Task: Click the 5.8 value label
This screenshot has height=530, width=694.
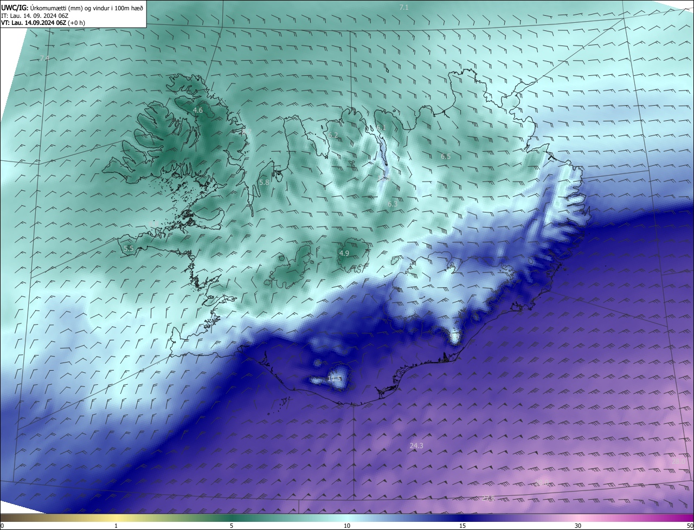Action: [x=264, y=183]
